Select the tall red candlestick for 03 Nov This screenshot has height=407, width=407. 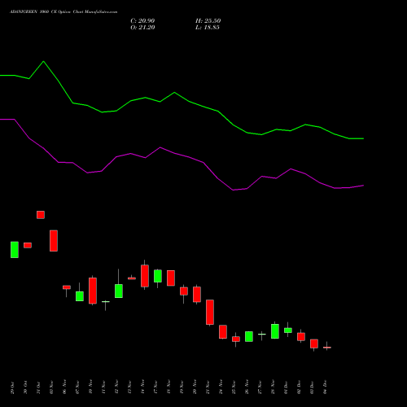click(54, 241)
